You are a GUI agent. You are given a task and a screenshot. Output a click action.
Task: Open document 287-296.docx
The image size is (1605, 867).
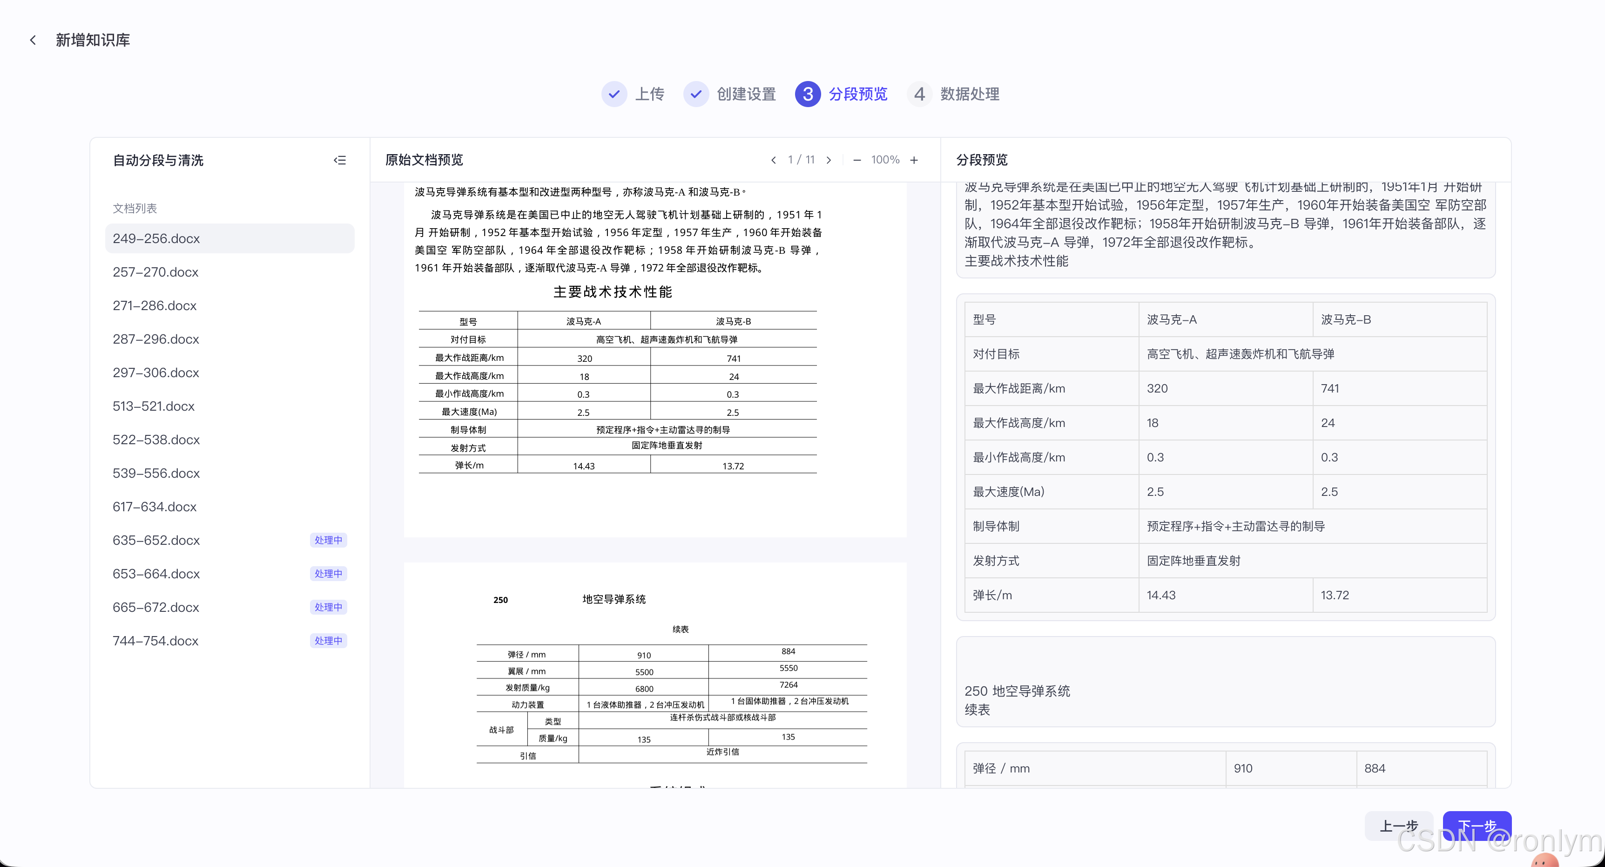point(229,340)
